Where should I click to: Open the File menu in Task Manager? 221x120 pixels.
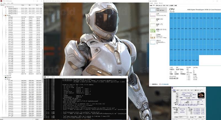coord(151,3)
